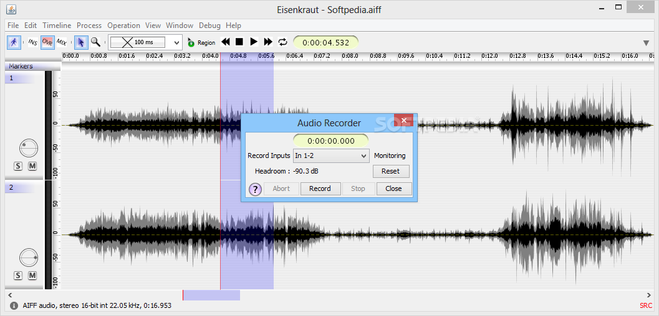Click the horizontal scrollbar thumb

click(211, 295)
